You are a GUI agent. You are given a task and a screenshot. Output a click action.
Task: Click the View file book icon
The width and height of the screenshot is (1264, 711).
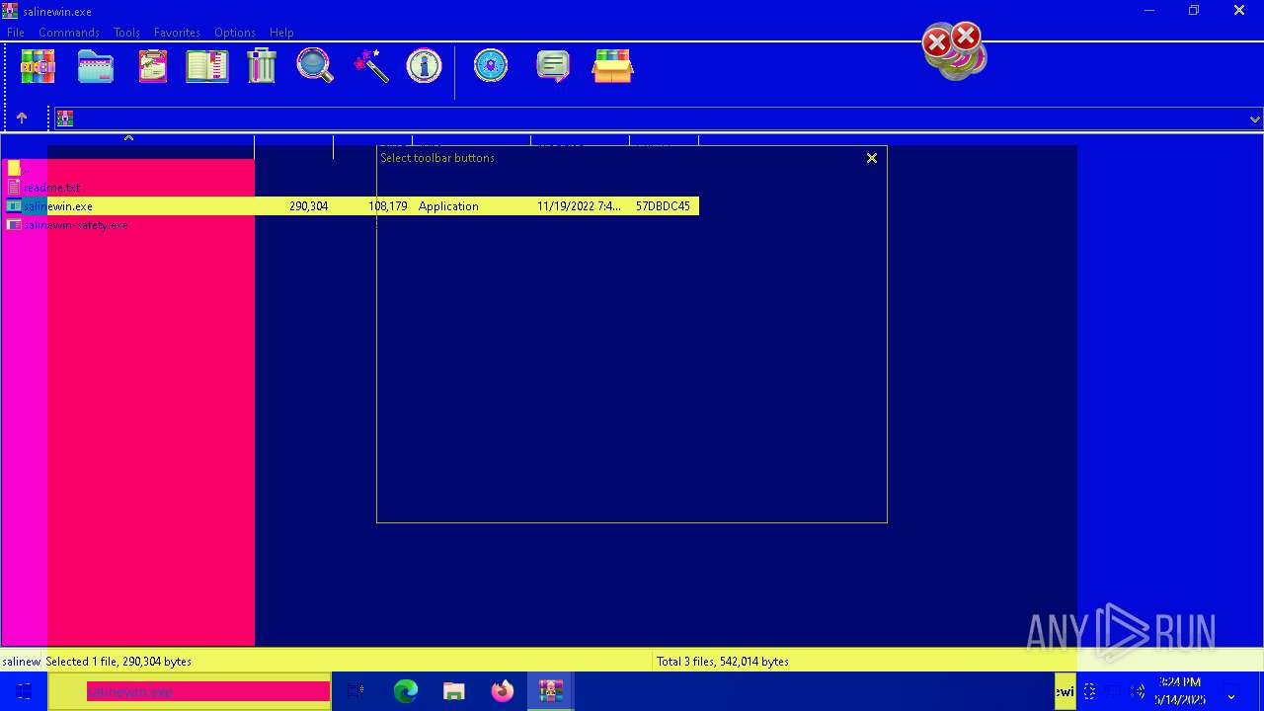pyautogui.click(x=207, y=67)
